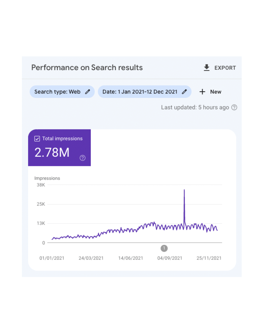
Task: Click the 13K y-axis label
Action: coord(41,223)
